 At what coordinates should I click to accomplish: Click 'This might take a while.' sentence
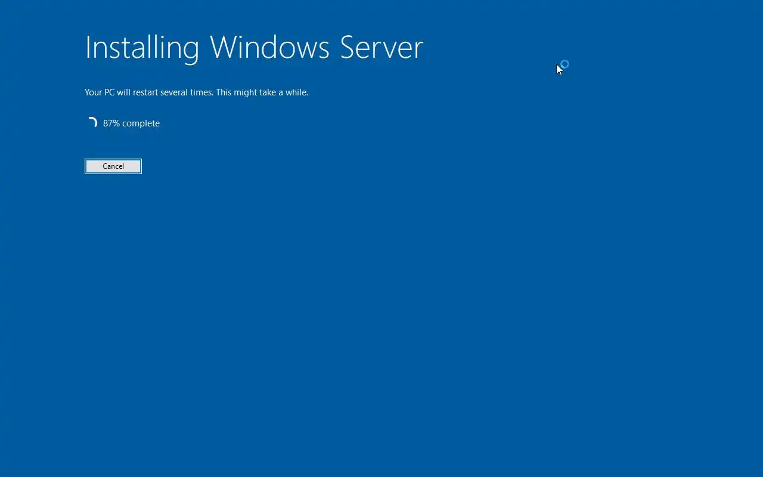pos(262,92)
